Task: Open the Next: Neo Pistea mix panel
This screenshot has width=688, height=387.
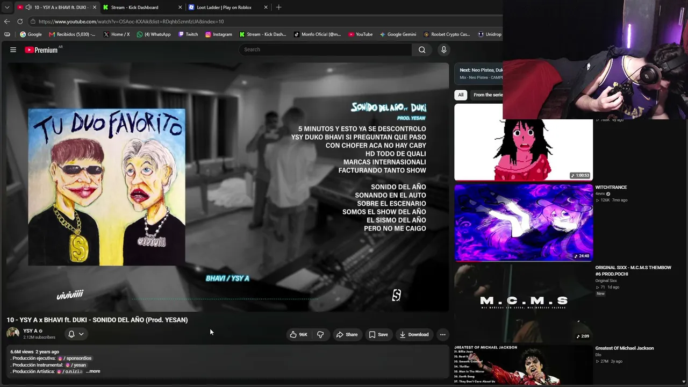Action: point(479,74)
